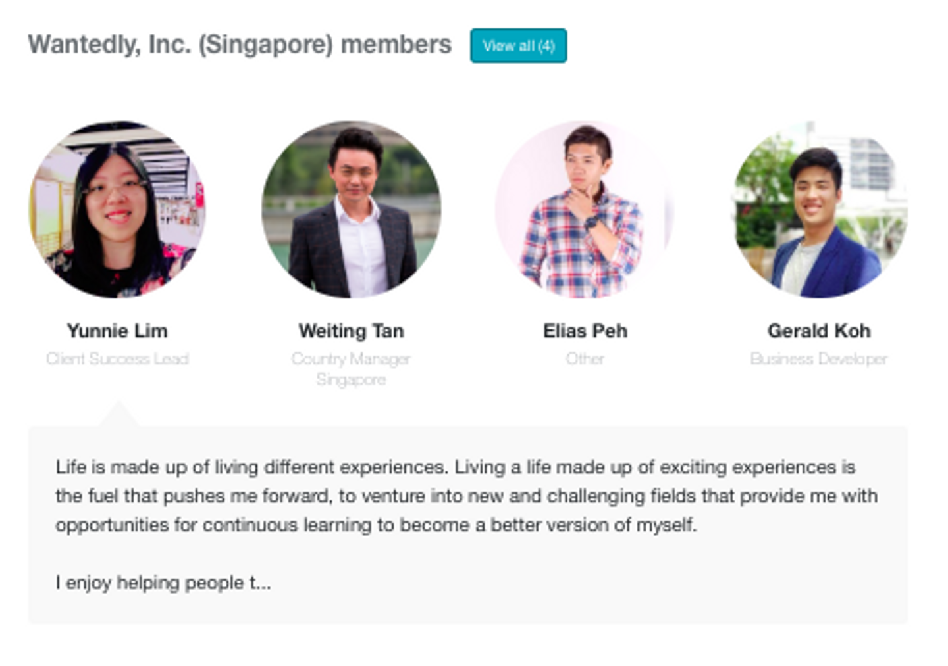
Task: Open Yunnie Lim's profile photo
Action: pos(117,209)
